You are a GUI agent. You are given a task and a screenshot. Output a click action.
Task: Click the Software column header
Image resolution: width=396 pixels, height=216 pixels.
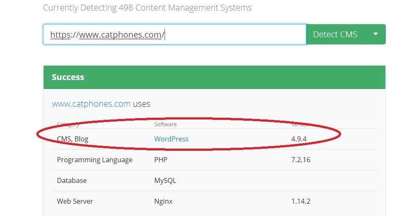pyautogui.click(x=165, y=124)
